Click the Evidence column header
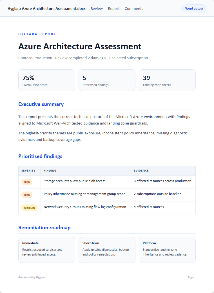Screen dimensions: 214x293 (x=141, y=171)
